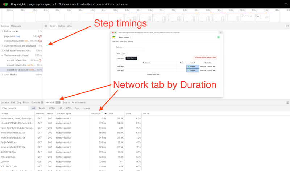Screen dimensions: 290x171
Task: Click error badge on the 889ms expect.toBeVisible row
Action: point(41,60)
